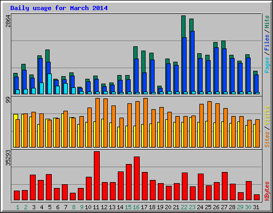Click the 35293 axis value
This screenshot has height=213, width=273.
tap(8, 158)
